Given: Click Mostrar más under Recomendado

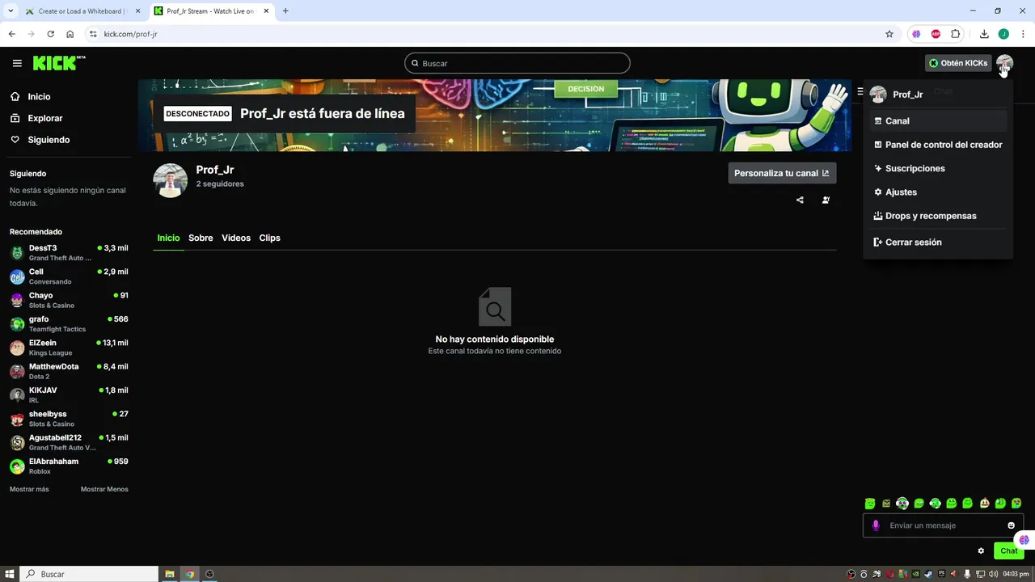Looking at the screenshot, I should pyautogui.click(x=29, y=489).
